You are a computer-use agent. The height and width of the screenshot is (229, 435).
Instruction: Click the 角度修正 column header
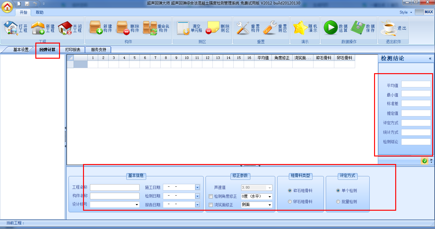[282, 58]
